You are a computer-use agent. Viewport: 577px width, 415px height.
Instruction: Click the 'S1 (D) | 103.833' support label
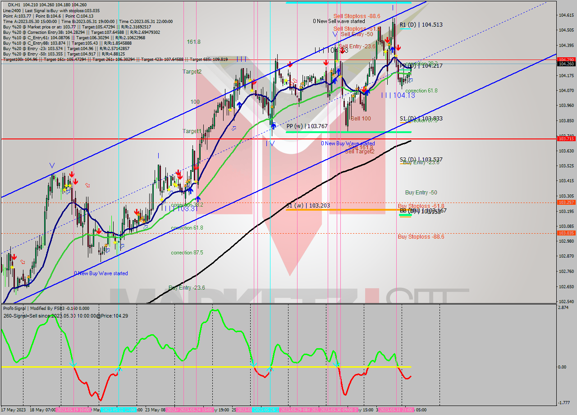pos(421,119)
